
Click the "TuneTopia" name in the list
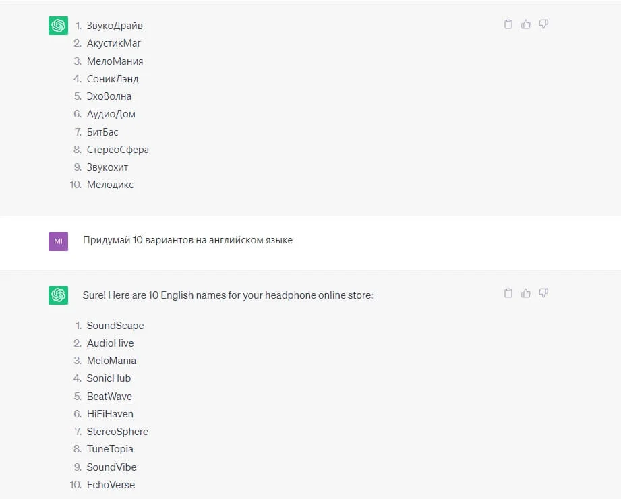click(x=110, y=449)
